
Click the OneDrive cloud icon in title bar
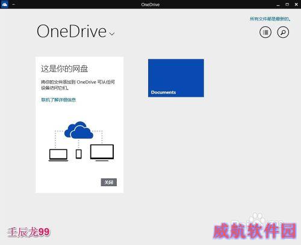click(x=5, y=4)
